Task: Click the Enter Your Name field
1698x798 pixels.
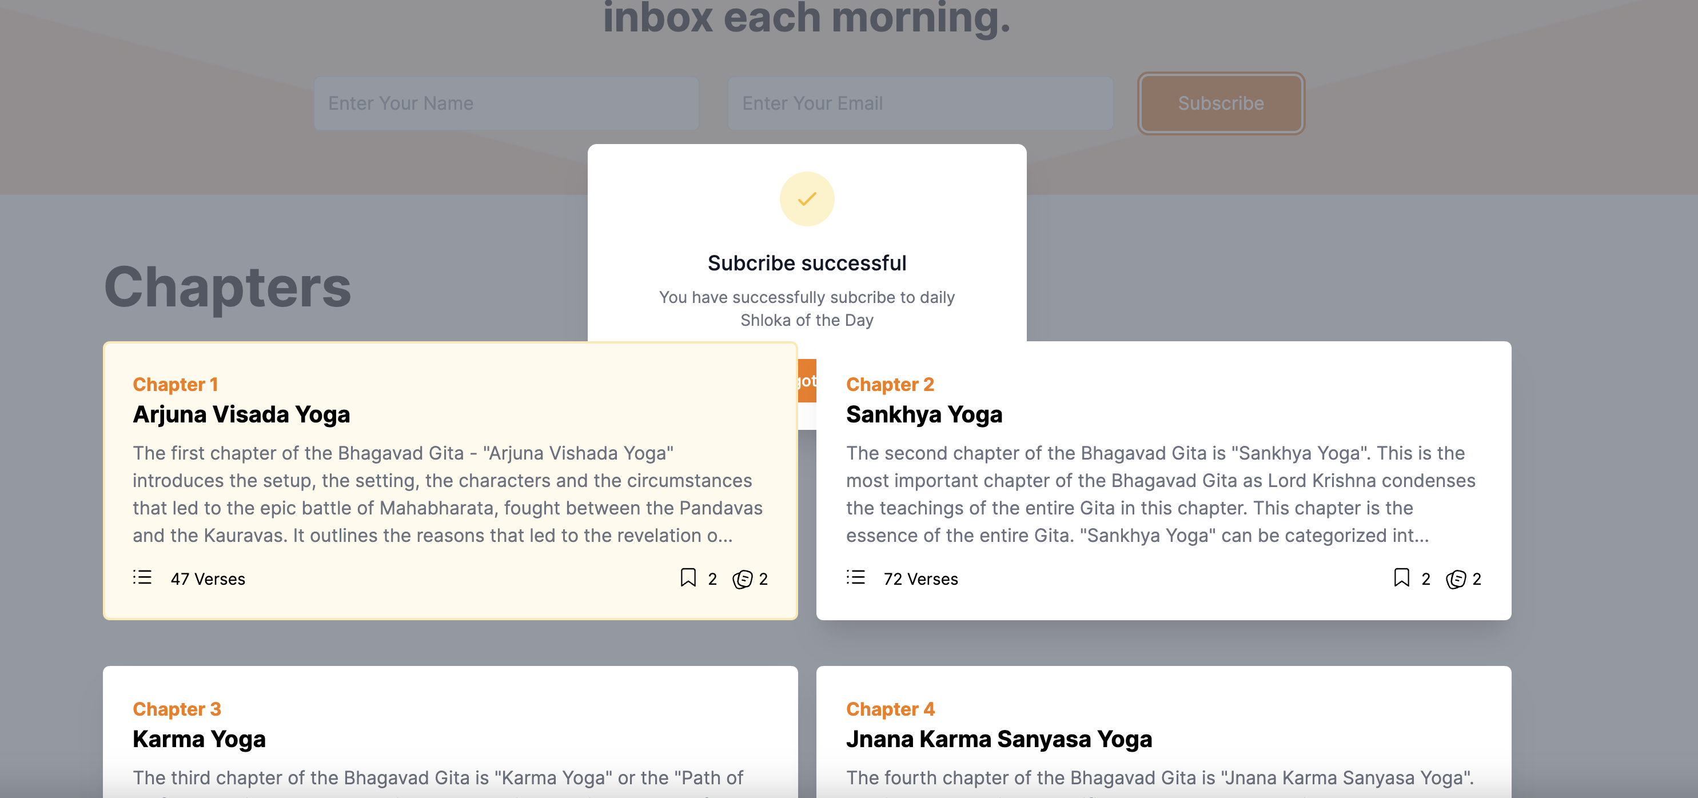Action: 506,103
